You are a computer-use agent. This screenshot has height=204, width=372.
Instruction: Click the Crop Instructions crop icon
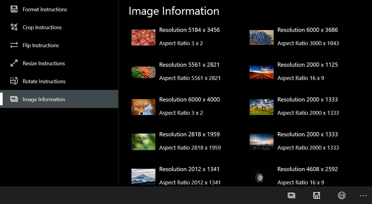[14, 27]
